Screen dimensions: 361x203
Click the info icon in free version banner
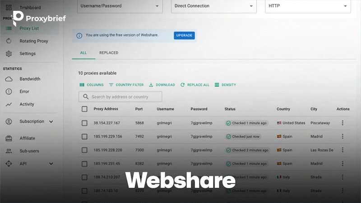[x=79, y=36]
